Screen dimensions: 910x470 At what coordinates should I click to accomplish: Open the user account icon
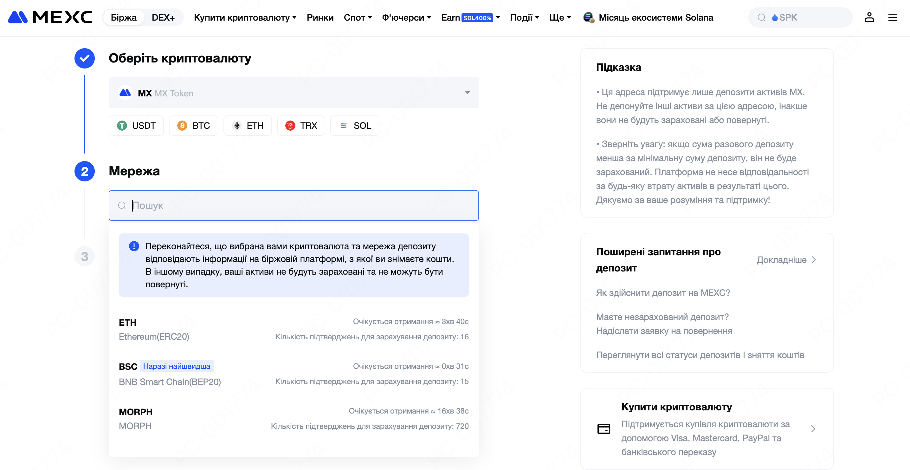(x=869, y=17)
